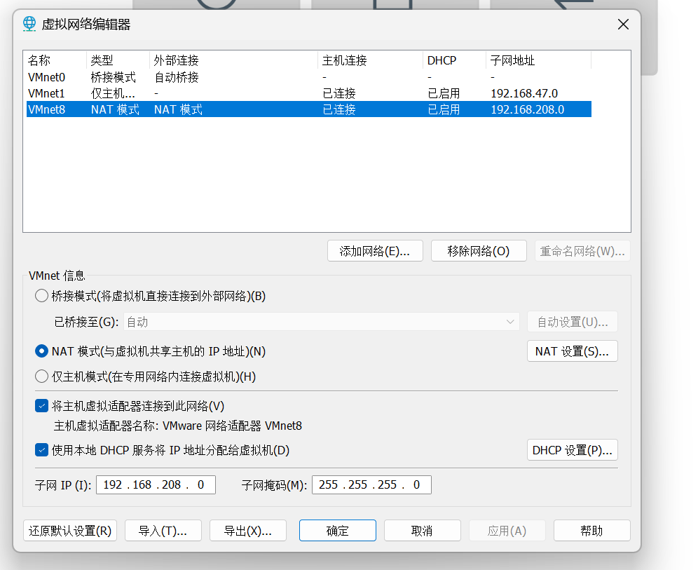Select the NAT 模式 radio button

click(x=42, y=351)
